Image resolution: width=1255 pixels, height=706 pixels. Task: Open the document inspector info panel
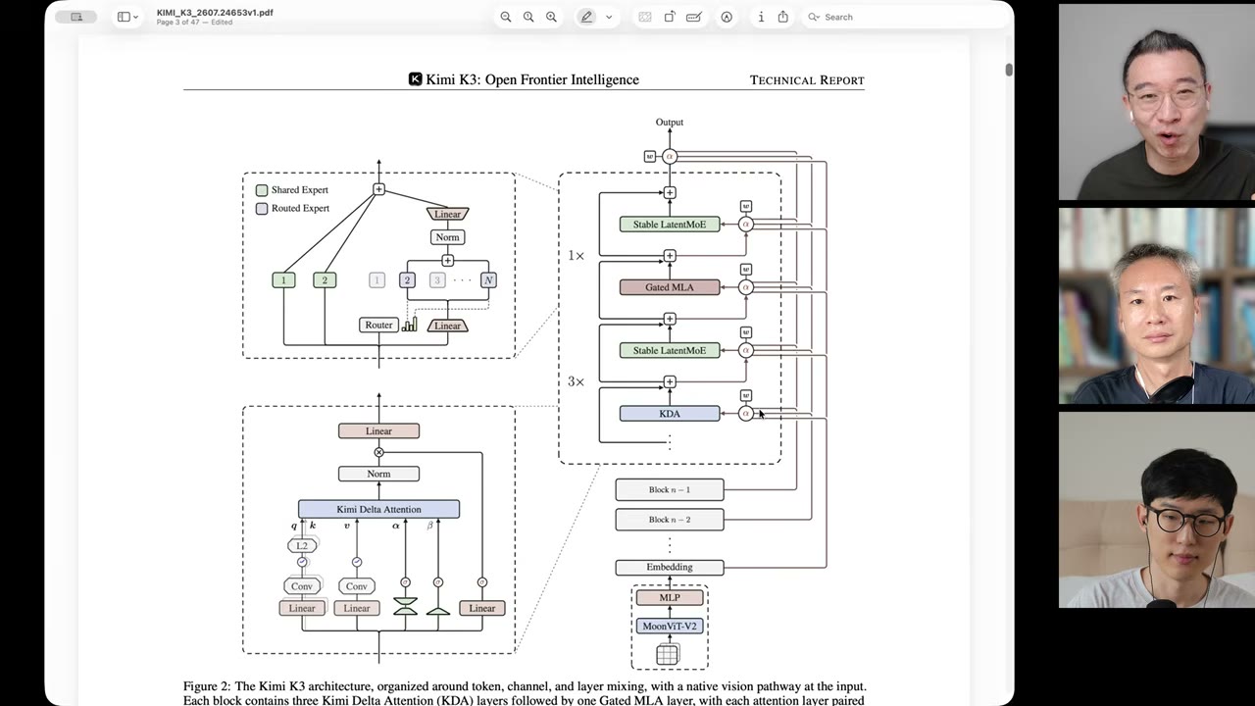coord(761,17)
